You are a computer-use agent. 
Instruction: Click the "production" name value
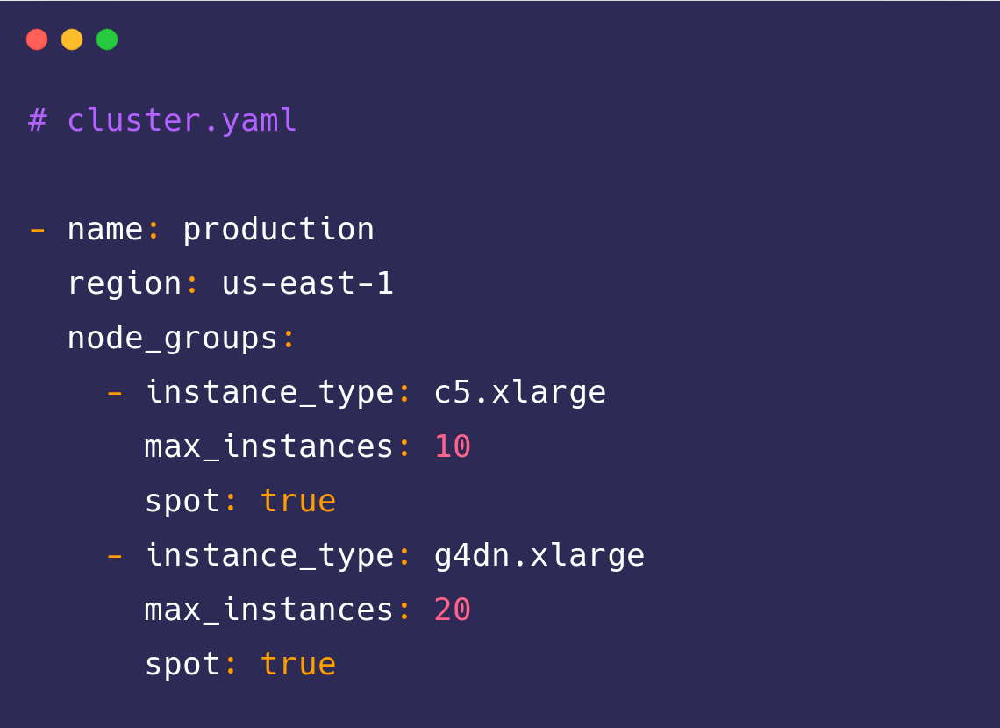tap(278, 229)
